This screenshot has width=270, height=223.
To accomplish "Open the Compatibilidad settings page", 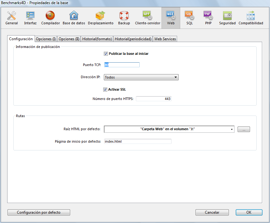I will [251, 18].
